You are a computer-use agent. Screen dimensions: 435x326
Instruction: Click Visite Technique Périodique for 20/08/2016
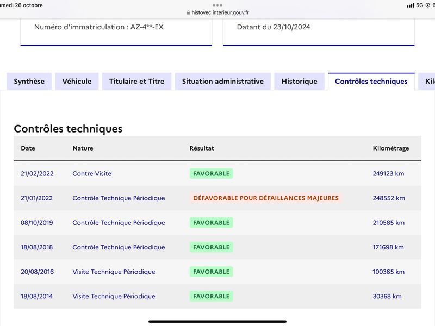click(114, 272)
